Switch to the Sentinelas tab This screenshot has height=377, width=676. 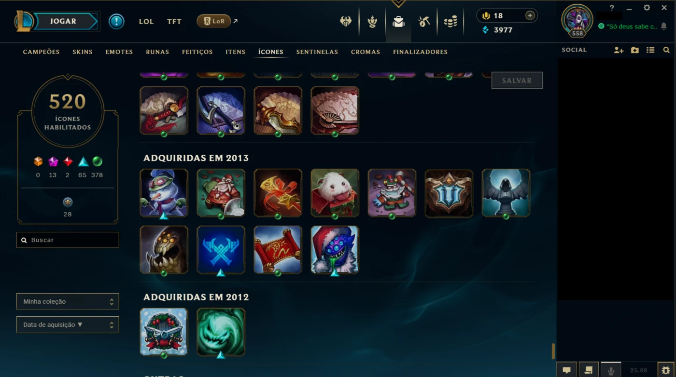(317, 52)
